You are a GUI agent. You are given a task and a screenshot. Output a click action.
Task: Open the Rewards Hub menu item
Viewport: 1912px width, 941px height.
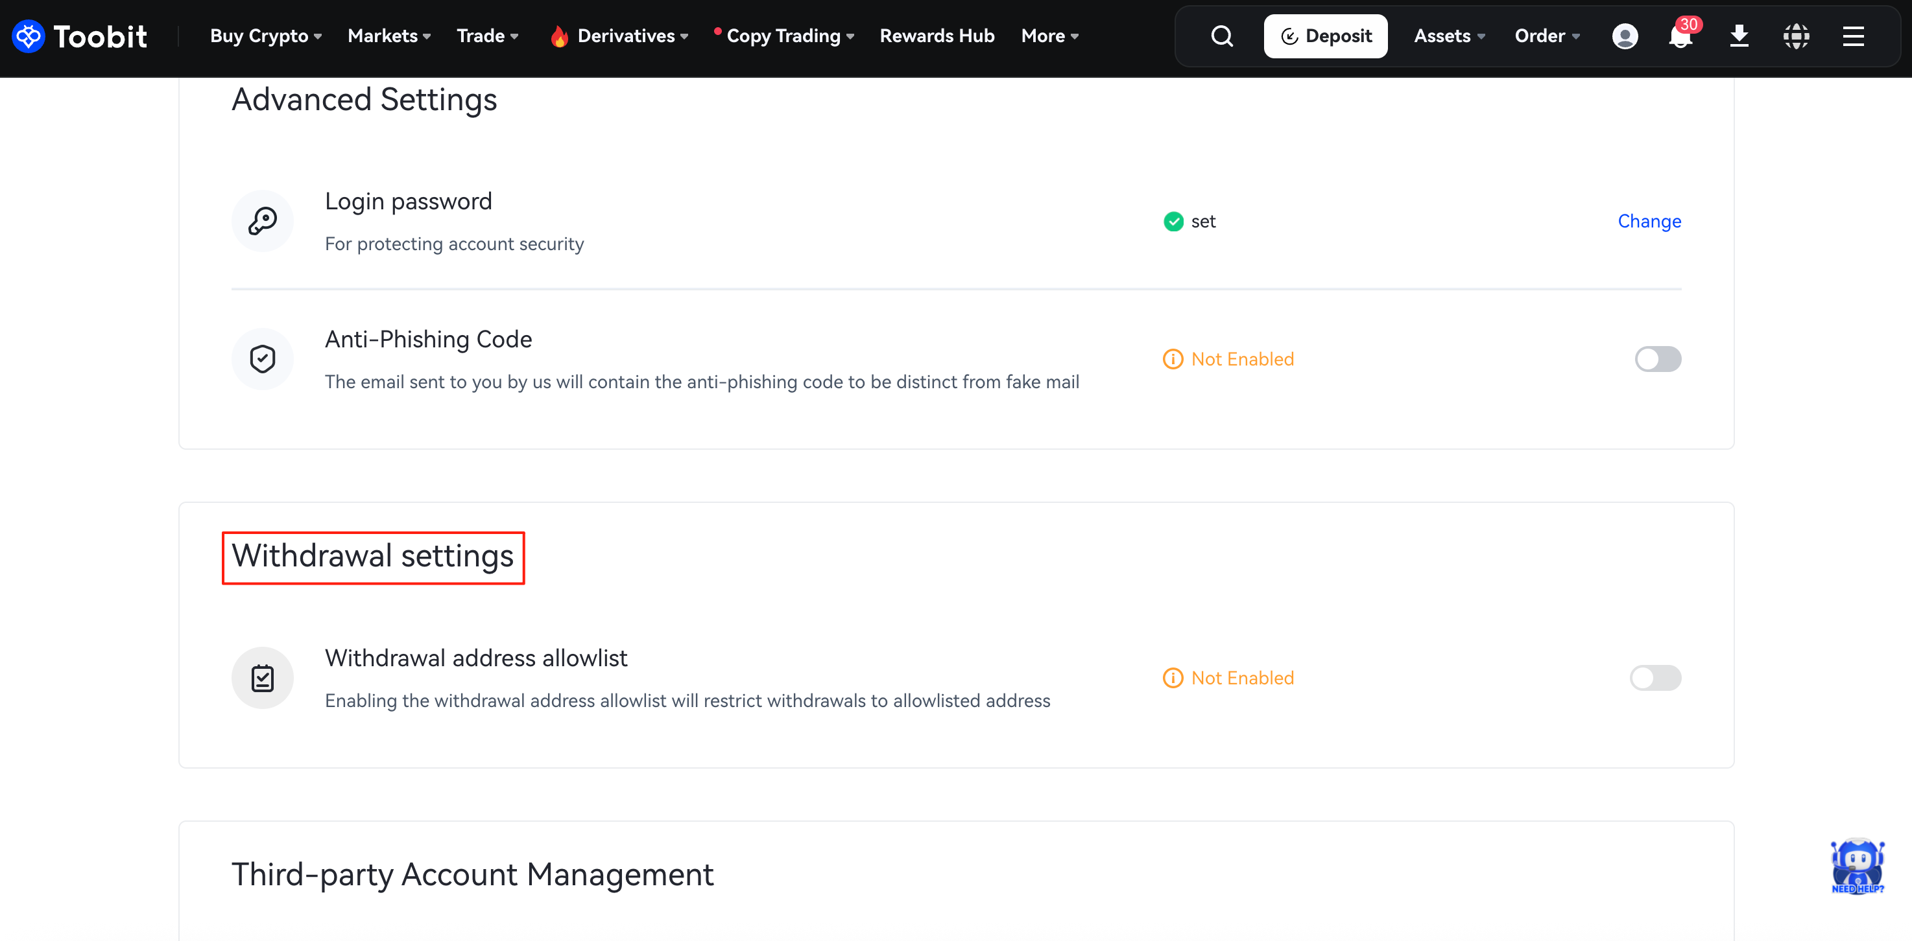pos(936,36)
